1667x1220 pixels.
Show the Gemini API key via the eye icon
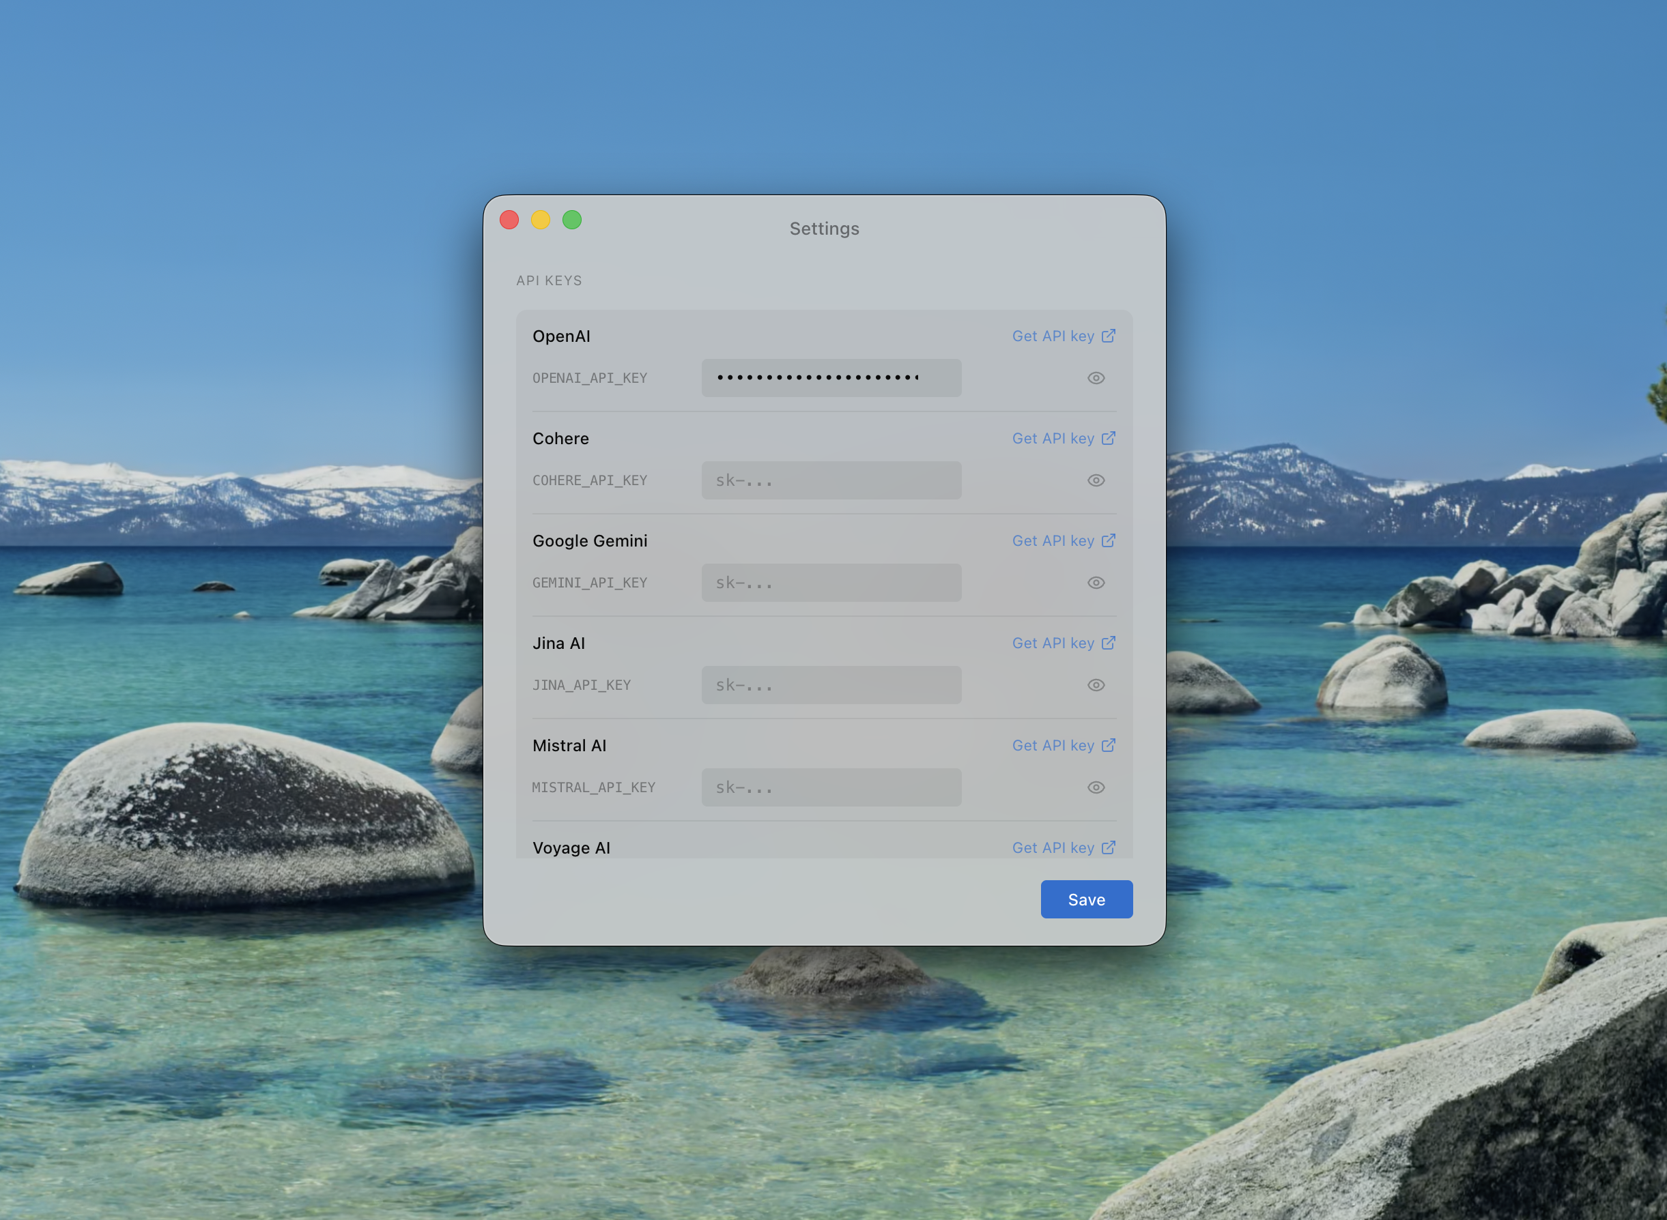point(1096,583)
